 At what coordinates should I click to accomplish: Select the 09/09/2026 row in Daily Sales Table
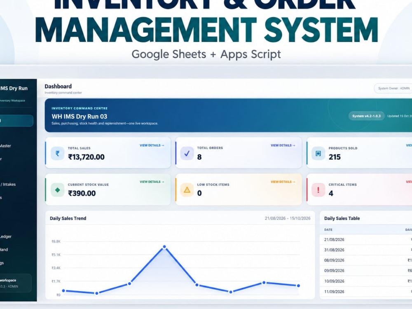coord(366,271)
